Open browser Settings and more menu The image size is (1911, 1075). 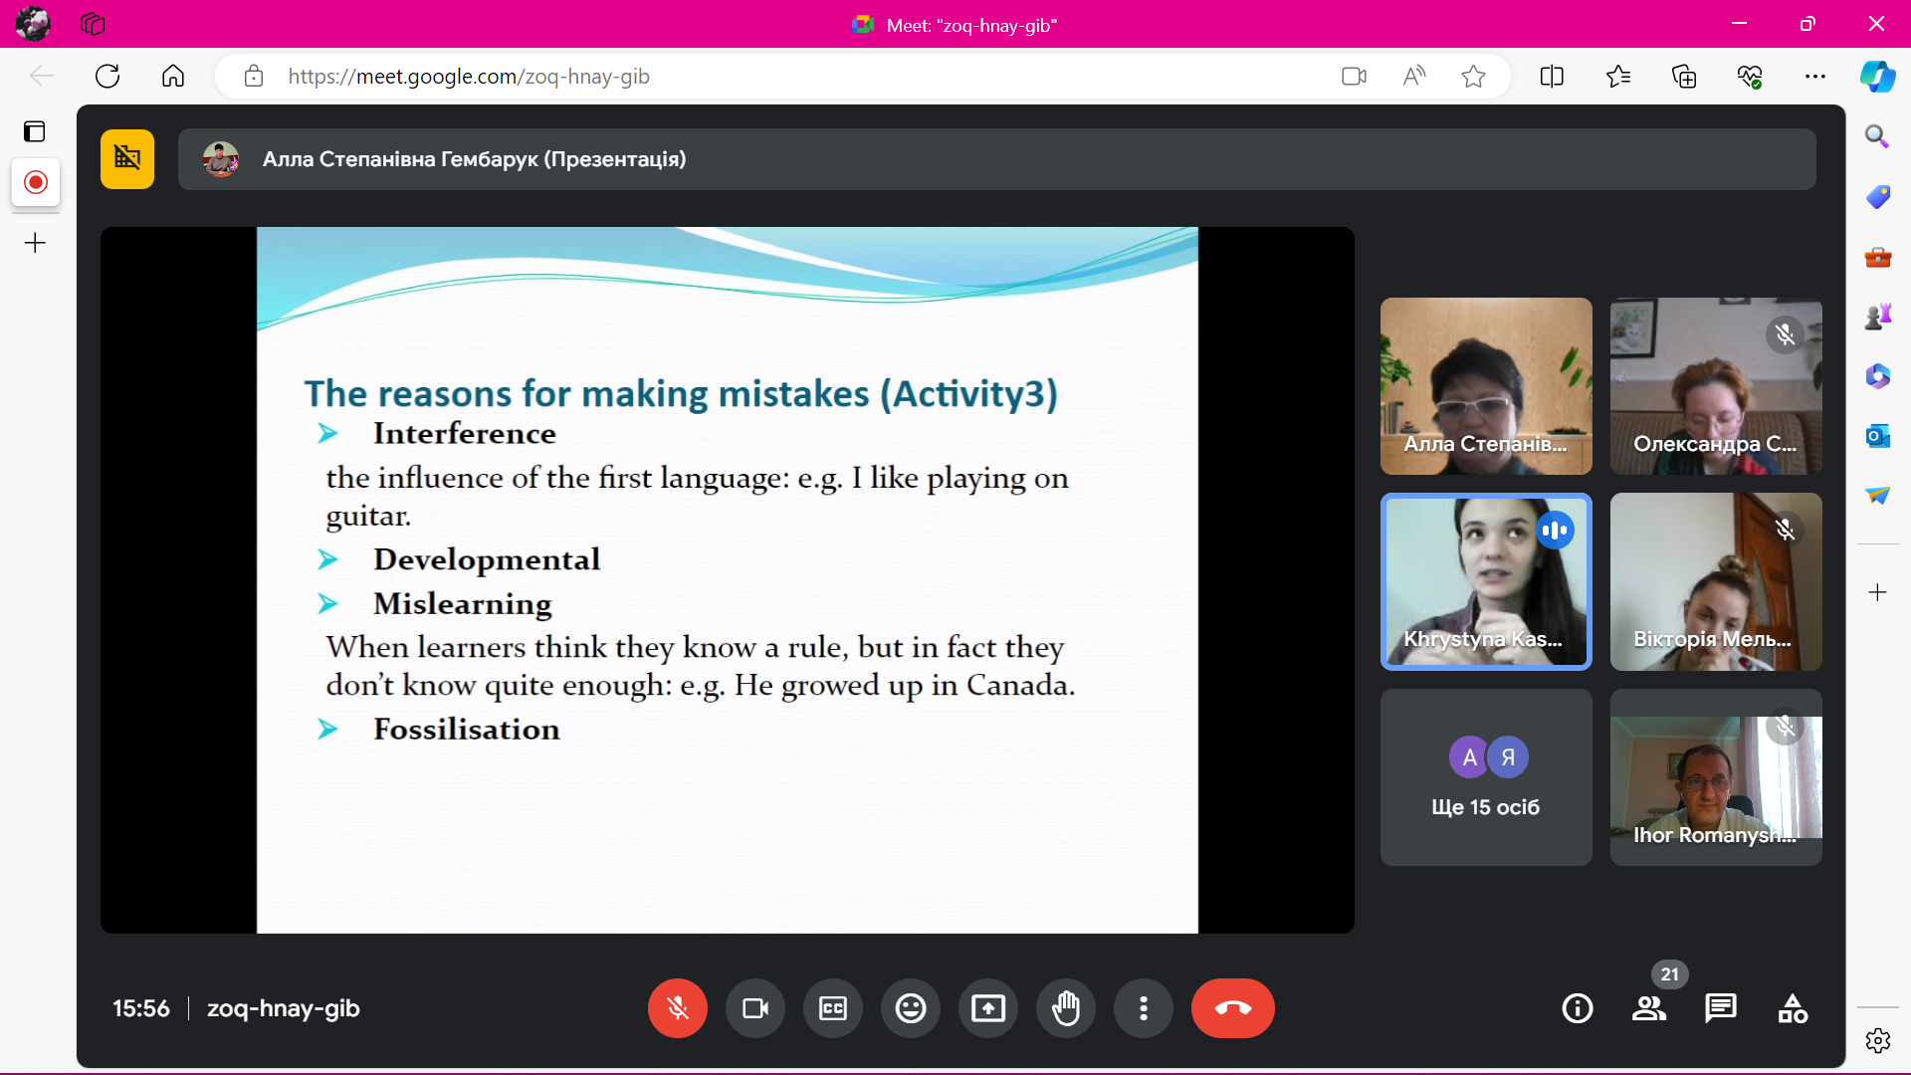click(1815, 77)
